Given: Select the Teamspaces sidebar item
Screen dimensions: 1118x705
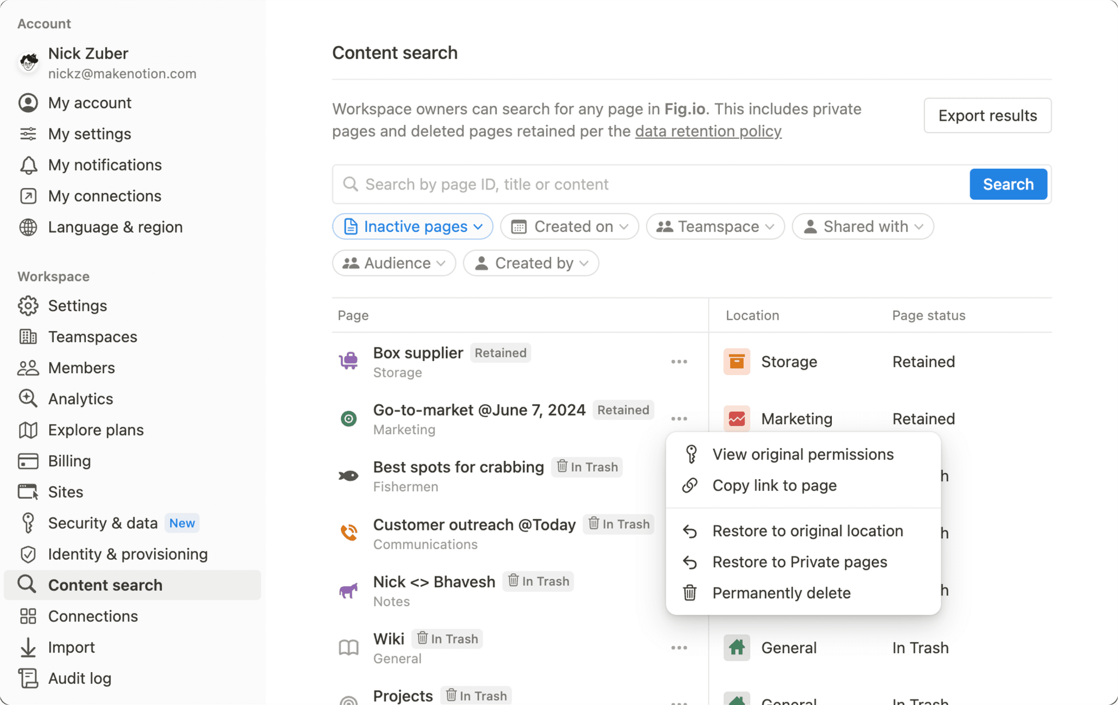Looking at the screenshot, I should coord(92,336).
